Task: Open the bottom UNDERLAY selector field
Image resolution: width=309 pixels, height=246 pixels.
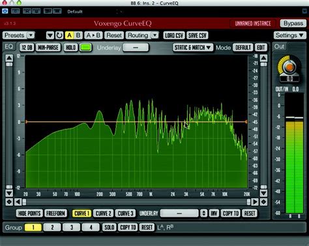Action: tap(179, 213)
